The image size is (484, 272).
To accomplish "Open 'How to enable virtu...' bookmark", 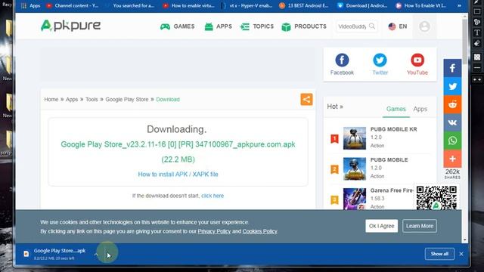I will click(188, 5).
